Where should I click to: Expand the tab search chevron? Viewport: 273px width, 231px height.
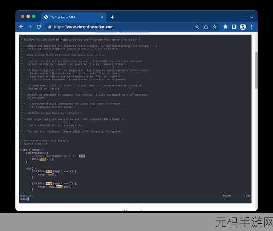[x=252, y=17]
